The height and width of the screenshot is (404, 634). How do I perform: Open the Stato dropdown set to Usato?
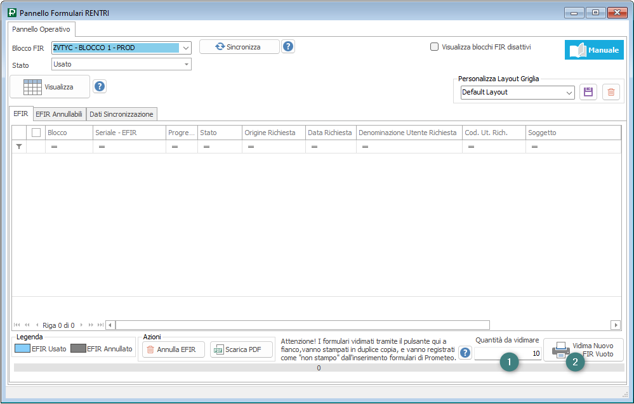186,64
